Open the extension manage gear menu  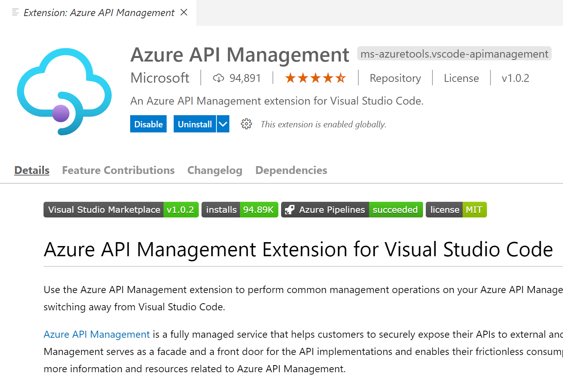pos(246,124)
